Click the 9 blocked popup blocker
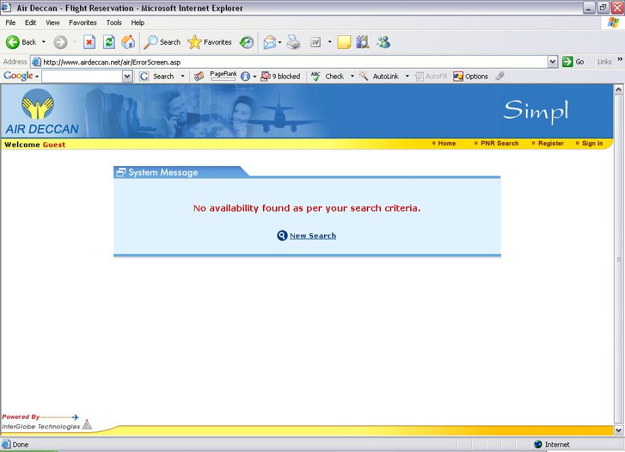The height and width of the screenshot is (452, 625). click(280, 76)
